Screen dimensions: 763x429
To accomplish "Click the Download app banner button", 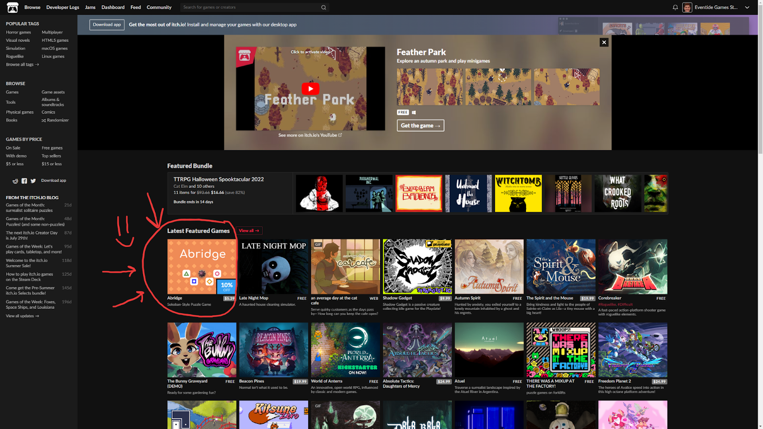I will coord(107,25).
